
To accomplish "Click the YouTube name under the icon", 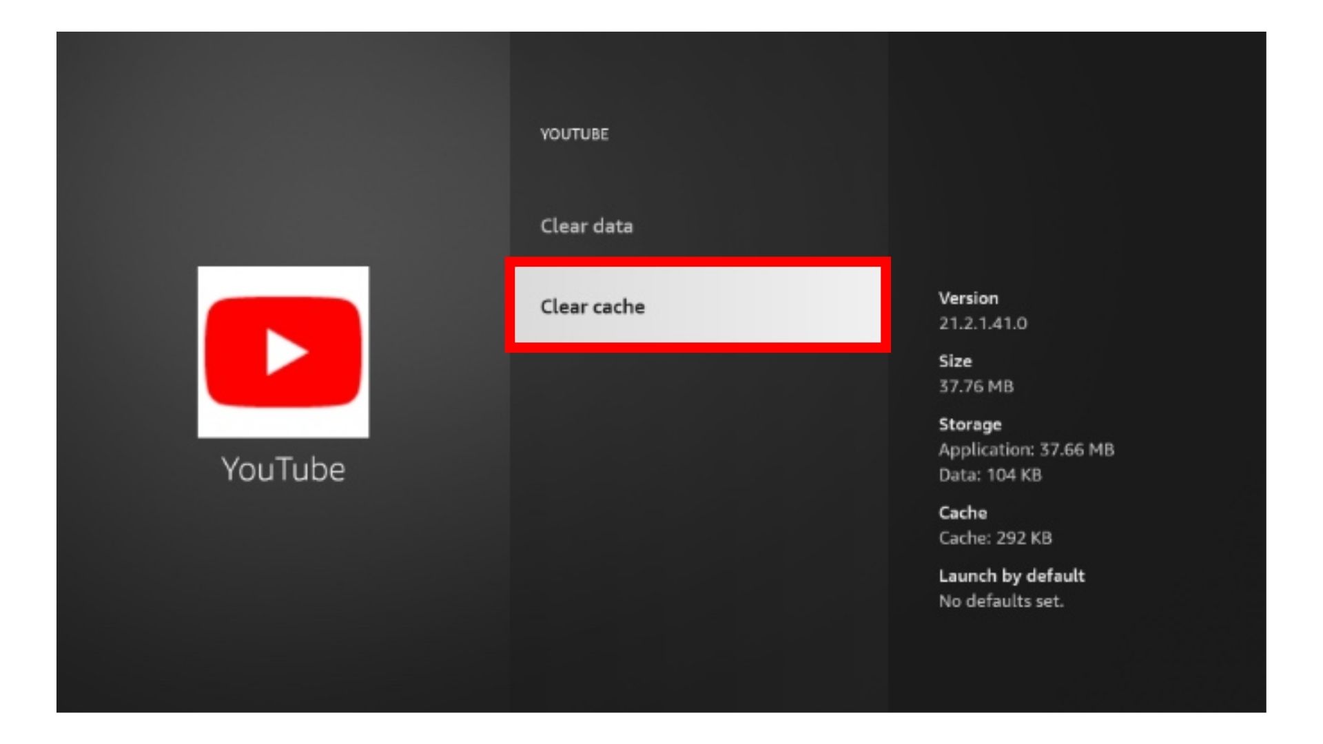I will (283, 469).
